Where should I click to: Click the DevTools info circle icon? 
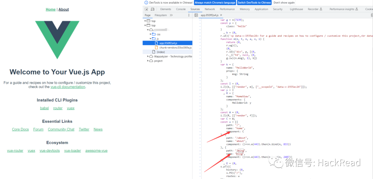146,3
